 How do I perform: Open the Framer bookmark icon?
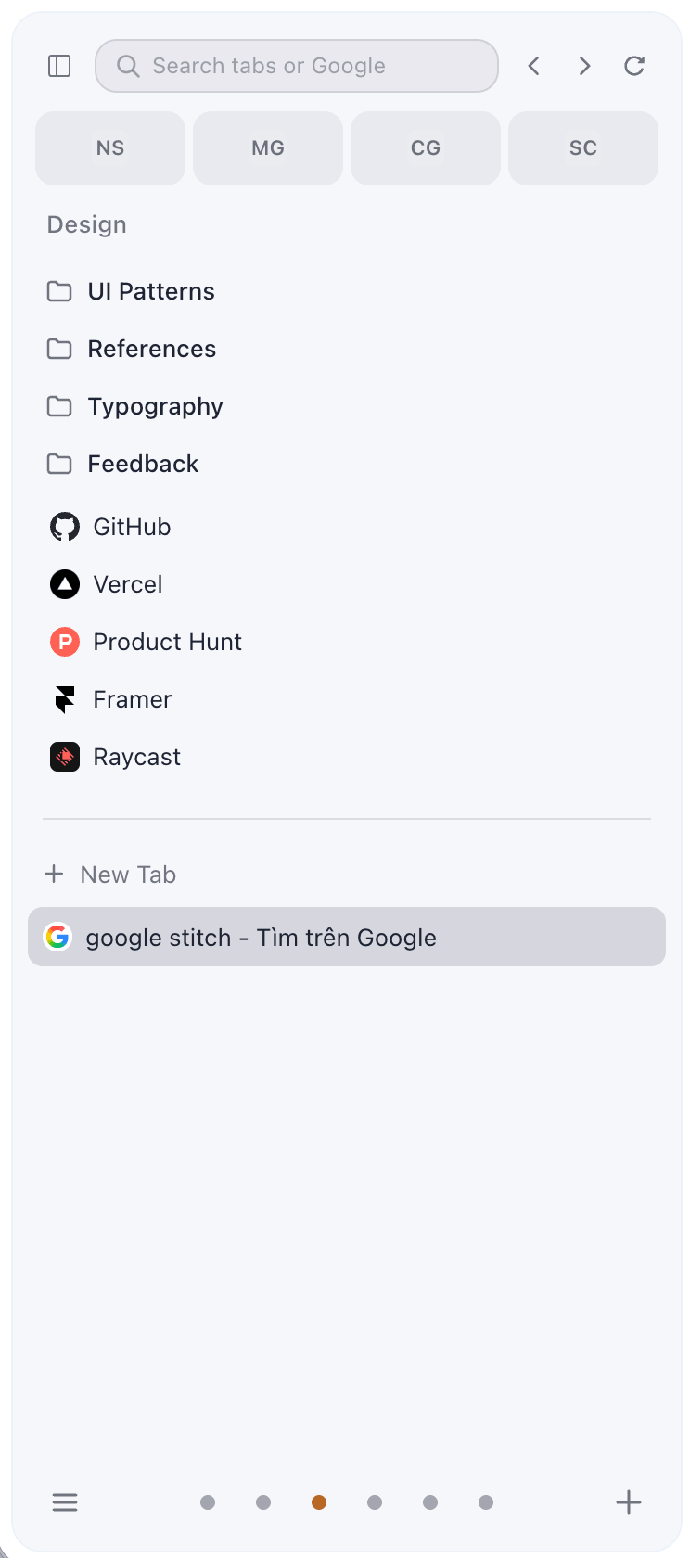tap(65, 699)
